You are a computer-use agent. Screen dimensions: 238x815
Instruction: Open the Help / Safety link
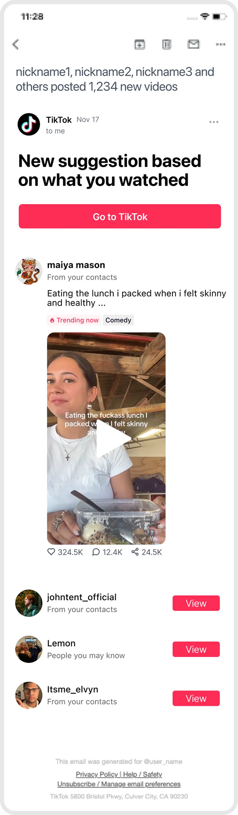click(143, 774)
